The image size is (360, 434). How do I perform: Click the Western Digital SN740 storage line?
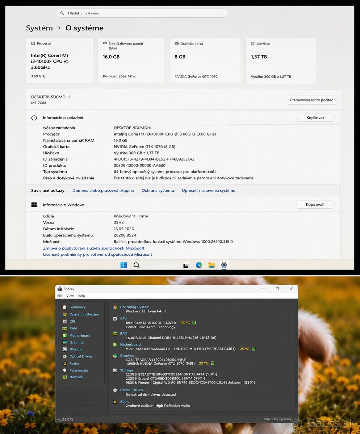point(190,382)
